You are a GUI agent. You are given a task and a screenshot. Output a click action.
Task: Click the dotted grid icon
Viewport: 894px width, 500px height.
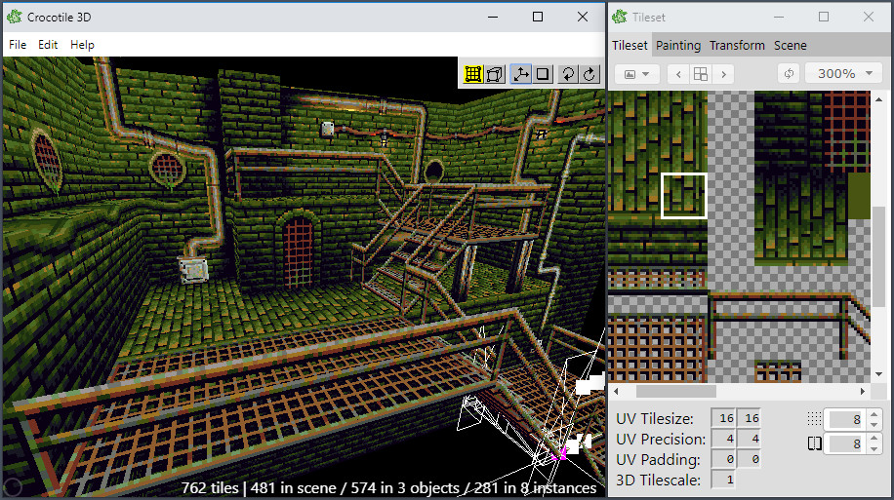pyautogui.click(x=814, y=420)
